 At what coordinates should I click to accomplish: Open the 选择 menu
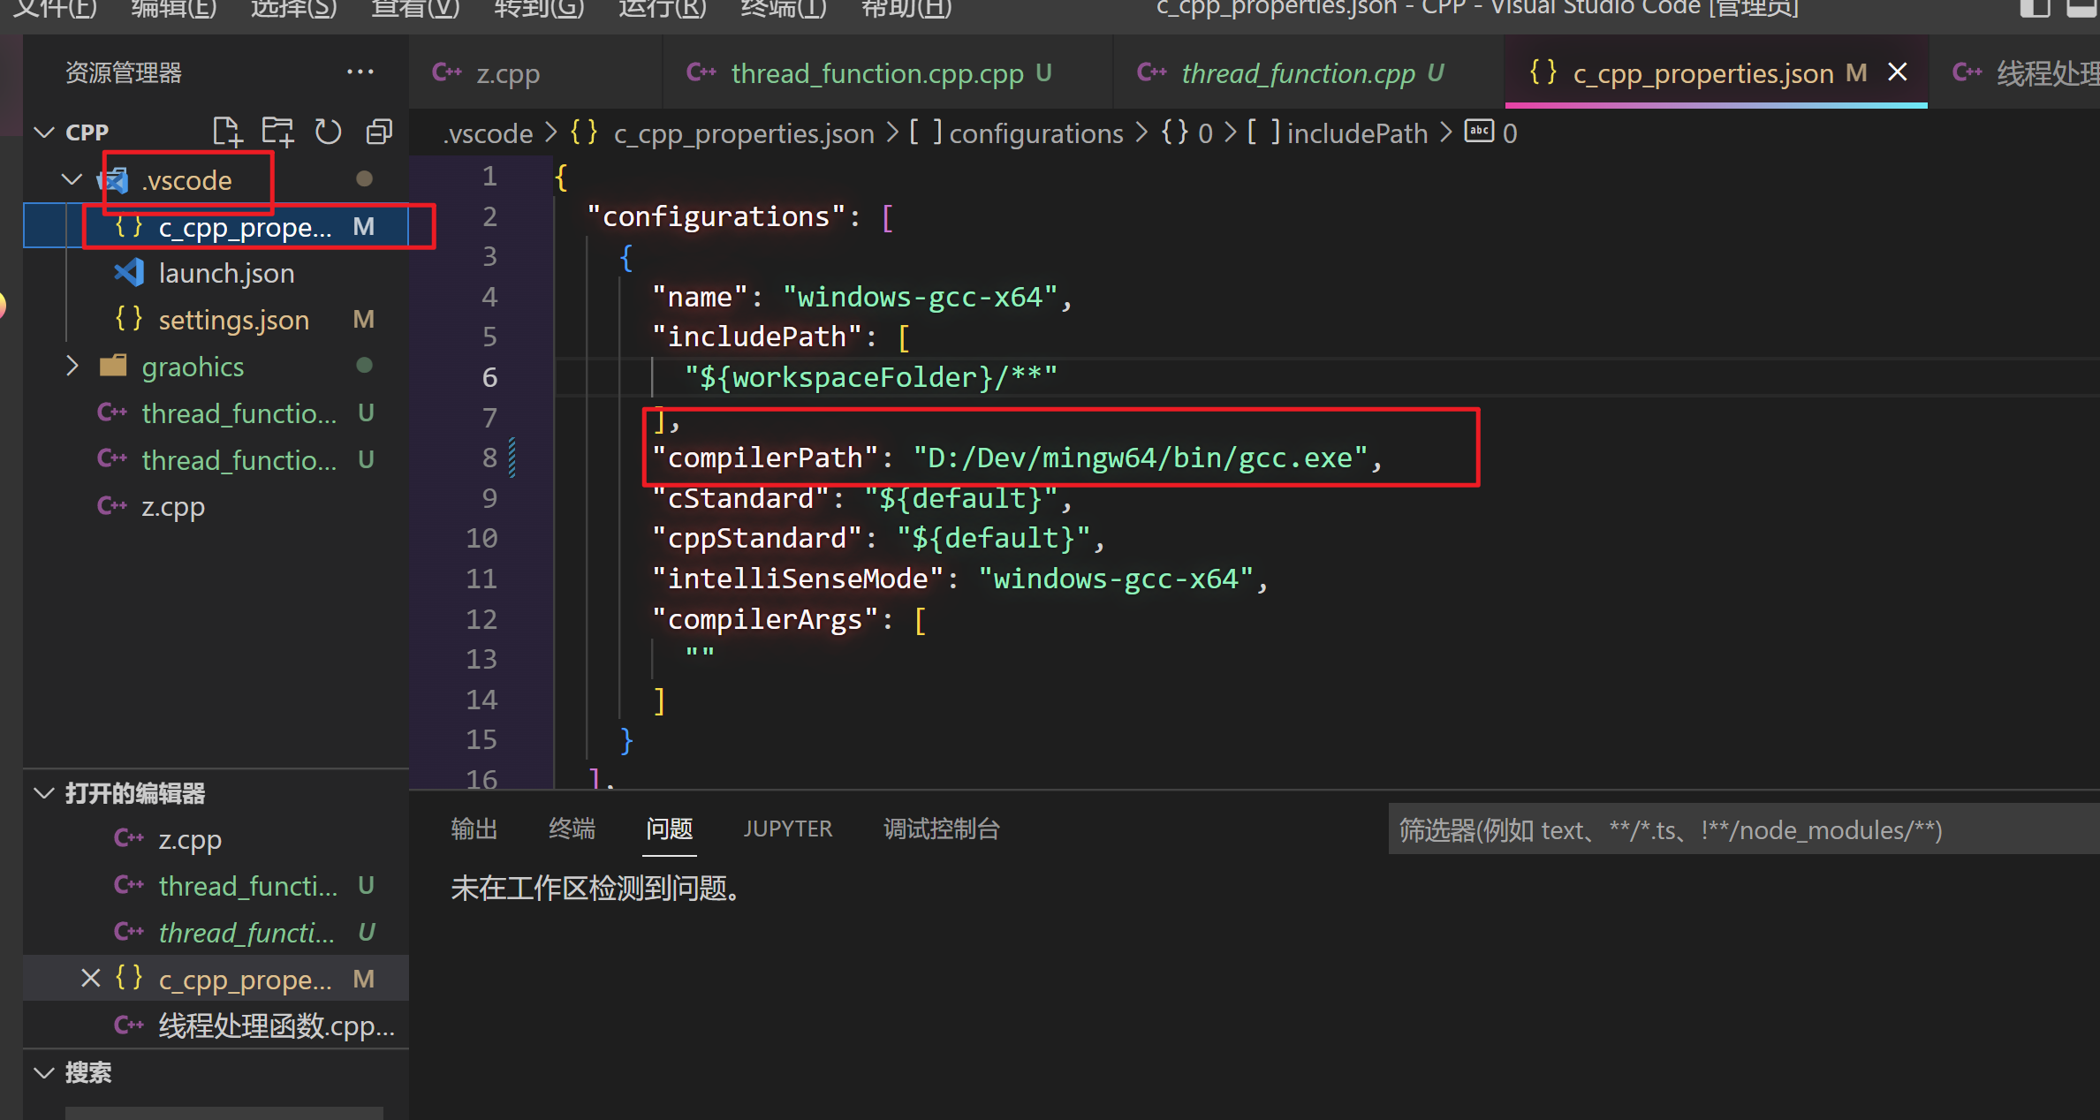(x=294, y=9)
